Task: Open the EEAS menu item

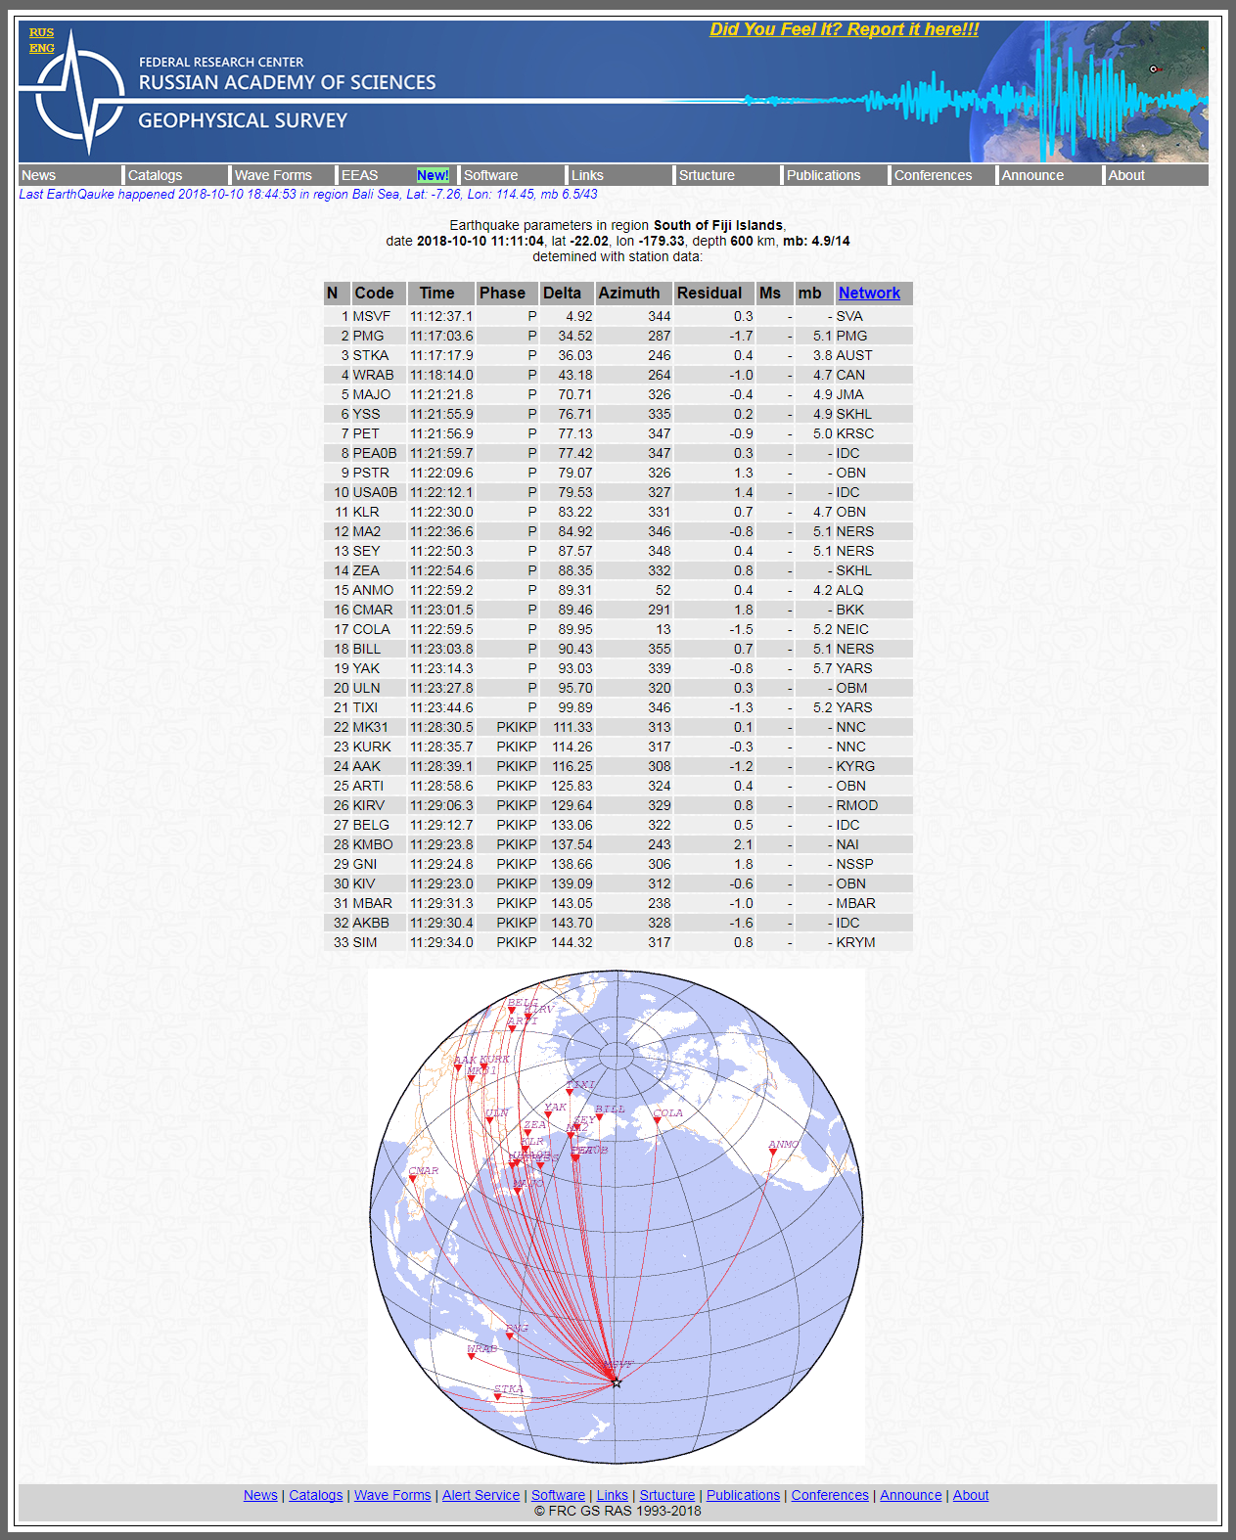Action: coord(359,175)
